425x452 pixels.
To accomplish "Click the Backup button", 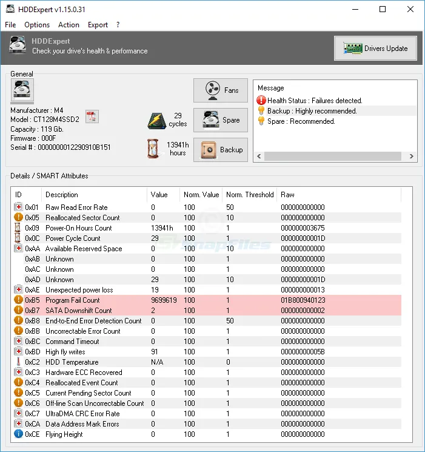I will pos(221,150).
